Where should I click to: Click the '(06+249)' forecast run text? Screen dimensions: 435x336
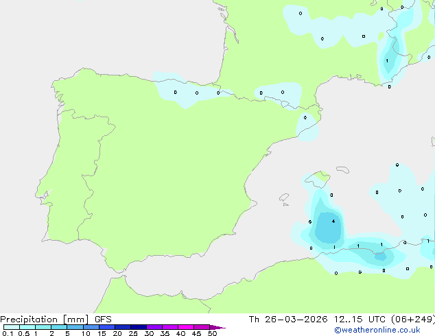[x=413, y=320]
